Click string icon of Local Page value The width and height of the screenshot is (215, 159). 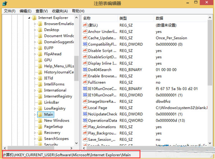[85, 107]
